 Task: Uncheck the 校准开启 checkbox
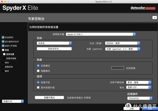click(38, 82)
